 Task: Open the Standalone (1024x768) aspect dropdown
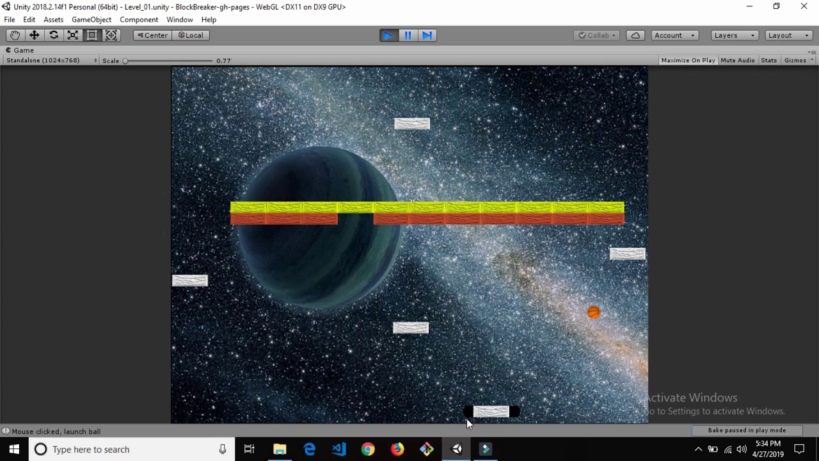[x=51, y=60]
